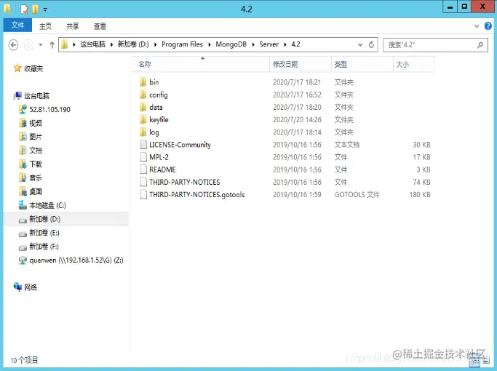This screenshot has width=497, height=371.
Task: Open 52.81.105.190 network location
Action: 49,110
